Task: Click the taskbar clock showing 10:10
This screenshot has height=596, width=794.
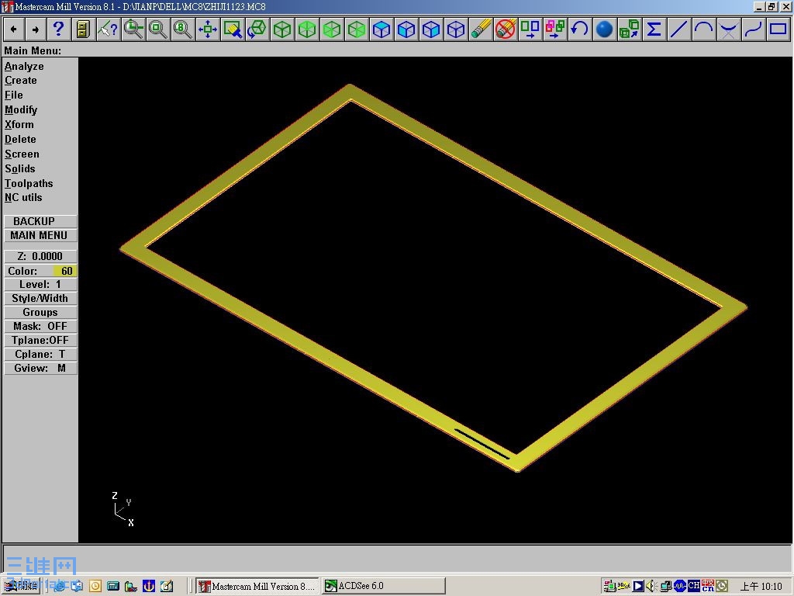Action: click(x=761, y=587)
